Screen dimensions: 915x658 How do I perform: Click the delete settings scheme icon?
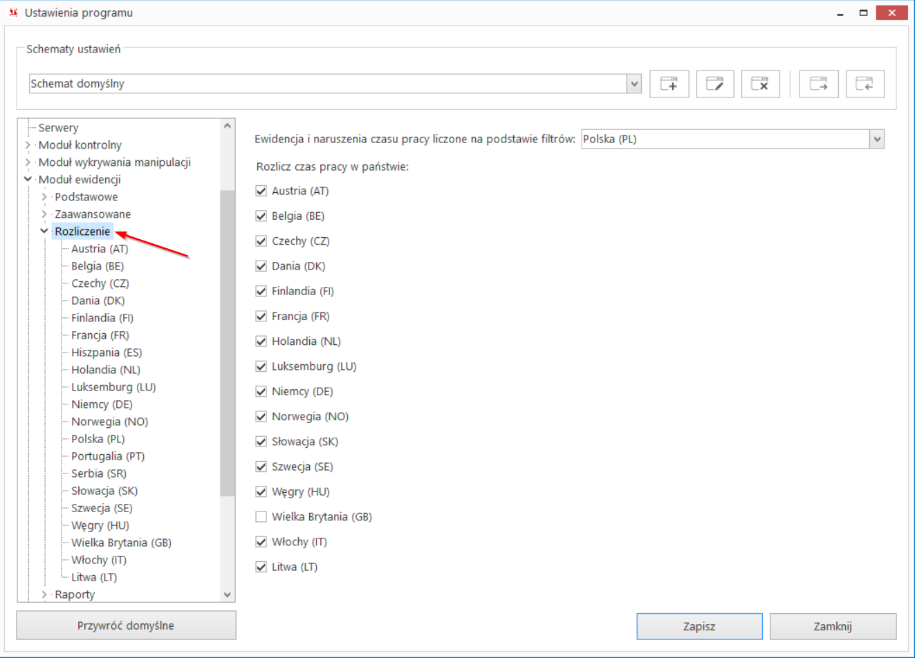[760, 84]
